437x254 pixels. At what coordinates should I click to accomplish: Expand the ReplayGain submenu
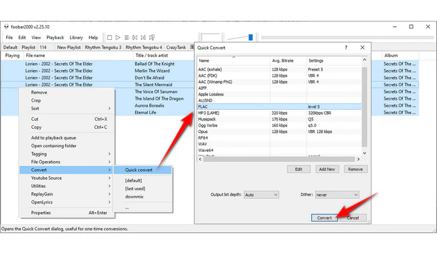pos(67,194)
